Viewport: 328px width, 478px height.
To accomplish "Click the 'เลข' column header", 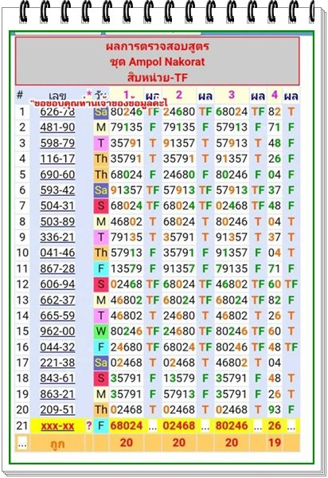I will [57, 96].
